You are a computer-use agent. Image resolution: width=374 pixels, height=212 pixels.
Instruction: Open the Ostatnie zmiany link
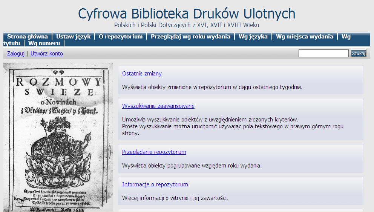(142, 74)
